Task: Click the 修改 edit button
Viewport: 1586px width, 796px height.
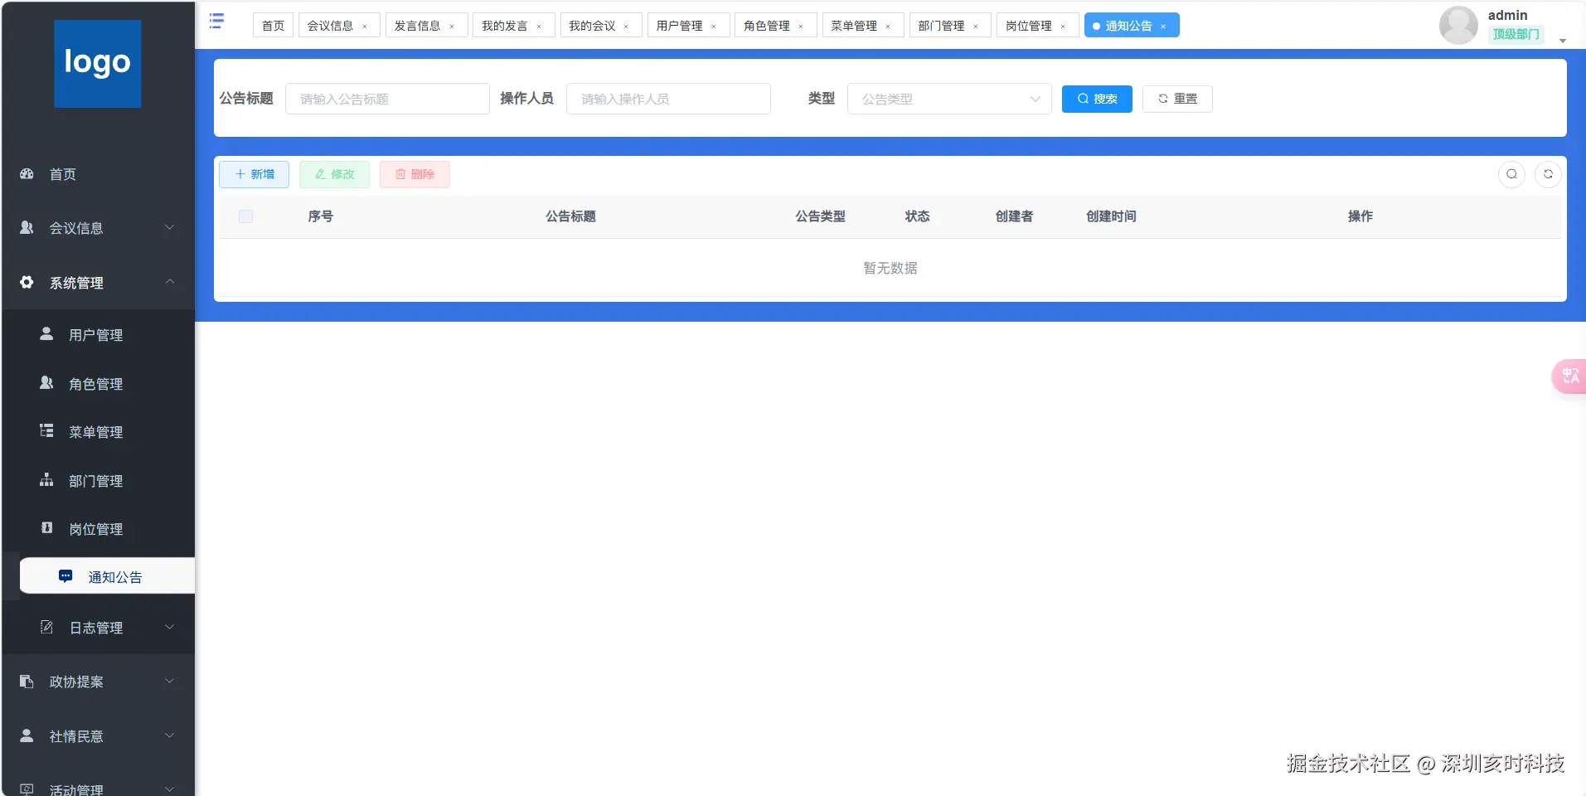Action: tap(334, 174)
